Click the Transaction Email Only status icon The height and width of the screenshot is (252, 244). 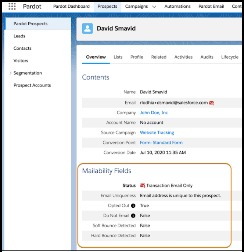(143, 186)
